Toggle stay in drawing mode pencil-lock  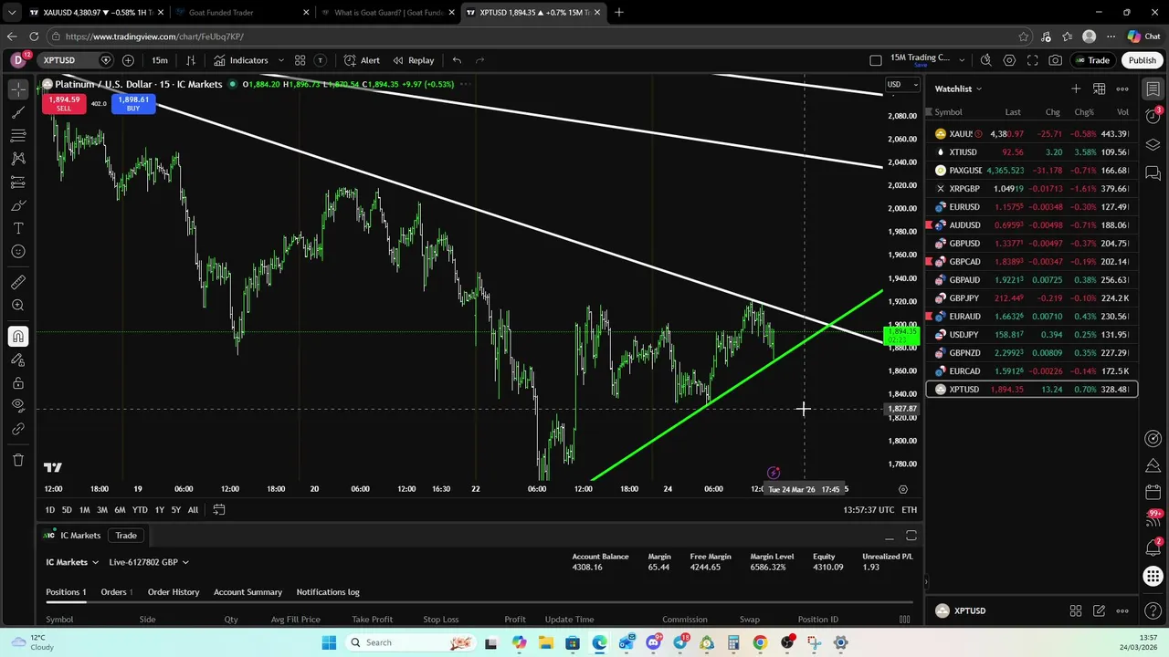click(x=18, y=360)
